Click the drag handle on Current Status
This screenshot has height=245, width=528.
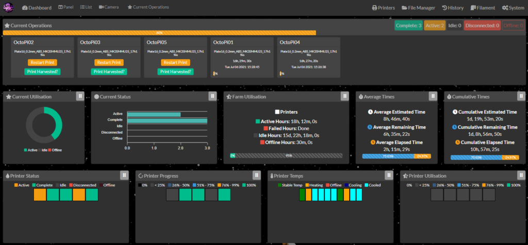pyautogui.click(x=212, y=96)
